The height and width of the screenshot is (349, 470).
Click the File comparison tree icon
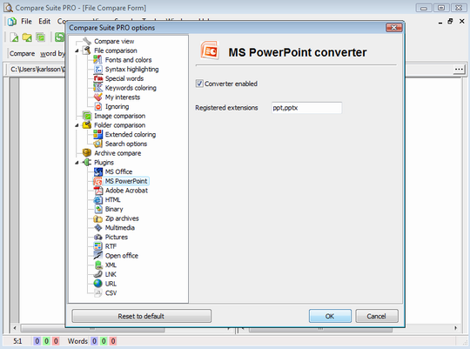click(x=87, y=50)
